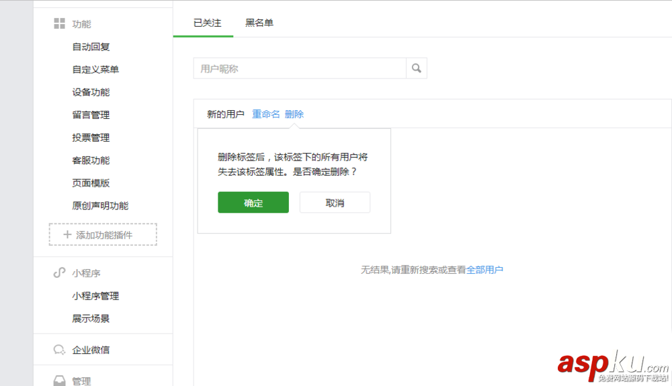The height and width of the screenshot is (386, 672).
Task: Open the 全部用户 link
Action: (485, 270)
